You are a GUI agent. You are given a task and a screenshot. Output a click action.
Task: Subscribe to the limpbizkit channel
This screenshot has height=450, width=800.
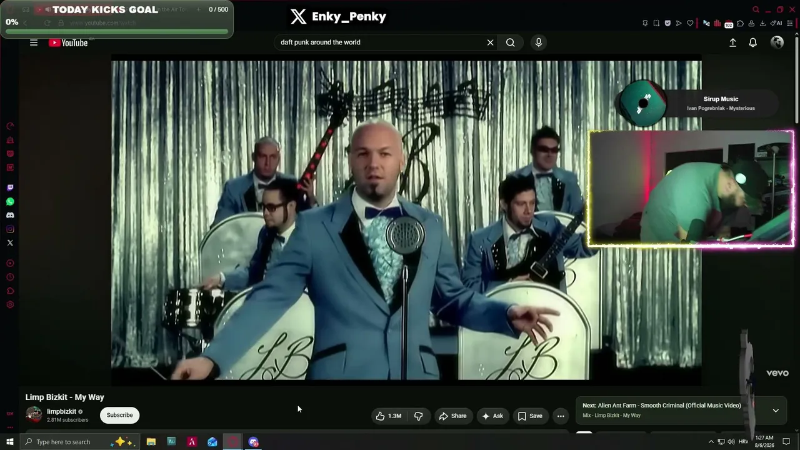(x=119, y=415)
